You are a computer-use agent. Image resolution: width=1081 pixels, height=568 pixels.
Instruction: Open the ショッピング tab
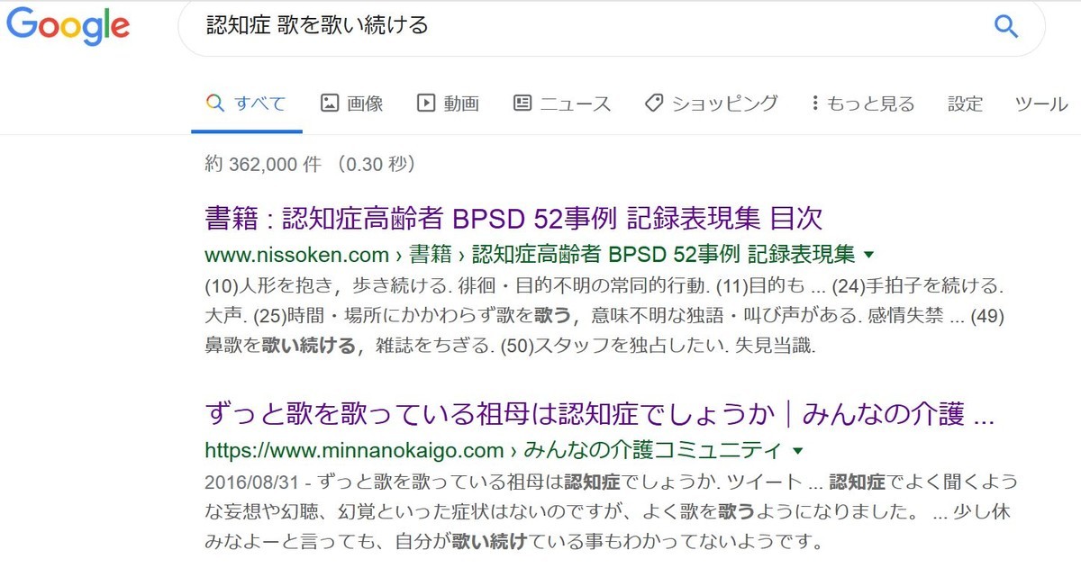click(711, 104)
